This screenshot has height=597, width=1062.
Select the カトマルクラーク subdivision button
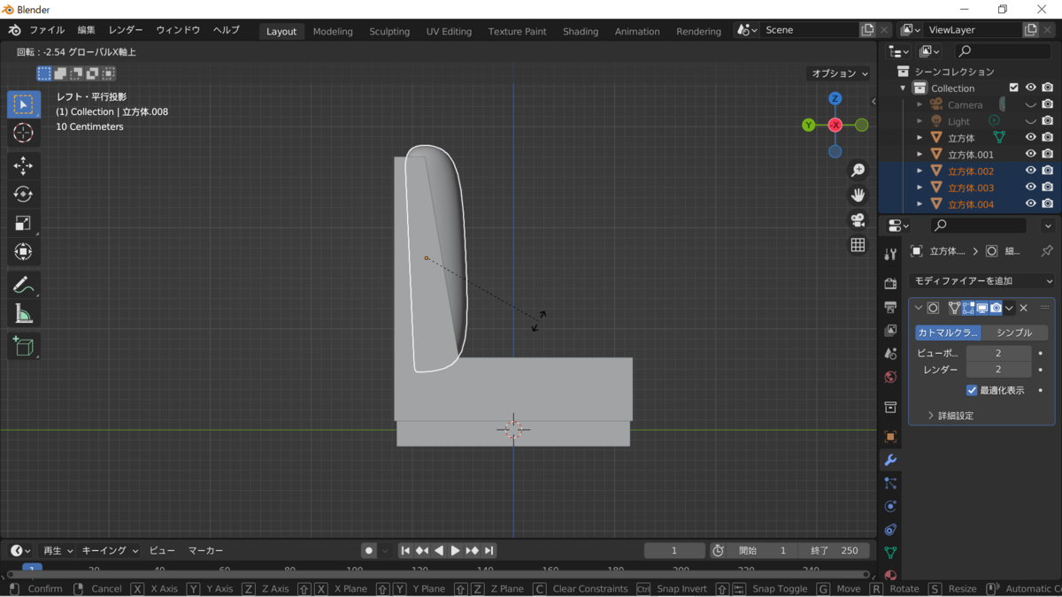tap(948, 333)
